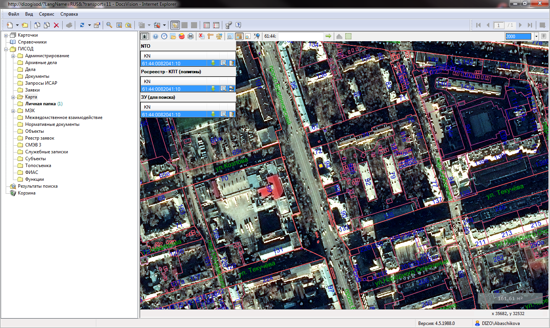This screenshot has height=328, width=550.
Task: Click the new folder icon
Action: pyautogui.click(x=25, y=25)
